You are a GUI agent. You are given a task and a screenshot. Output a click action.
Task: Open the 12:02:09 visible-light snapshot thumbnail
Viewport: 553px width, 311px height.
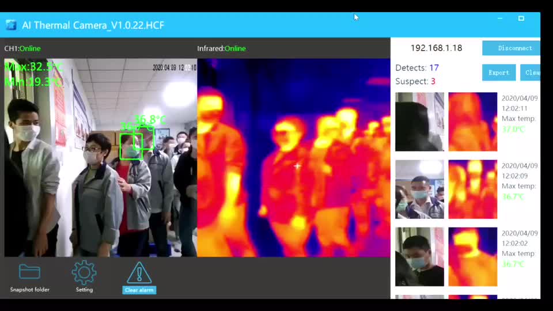pos(419,189)
